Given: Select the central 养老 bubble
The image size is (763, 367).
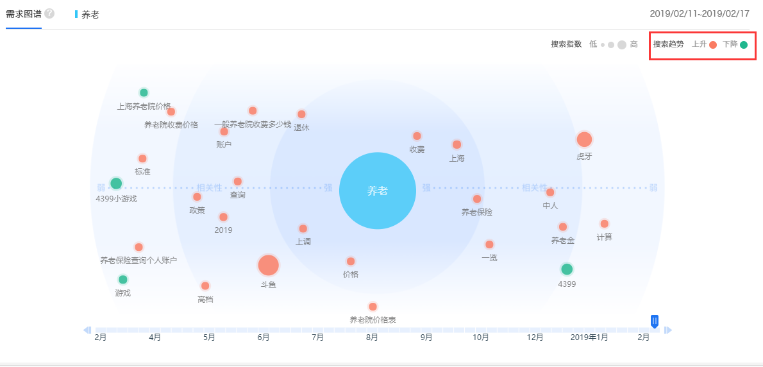Looking at the screenshot, I should click(x=378, y=191).
